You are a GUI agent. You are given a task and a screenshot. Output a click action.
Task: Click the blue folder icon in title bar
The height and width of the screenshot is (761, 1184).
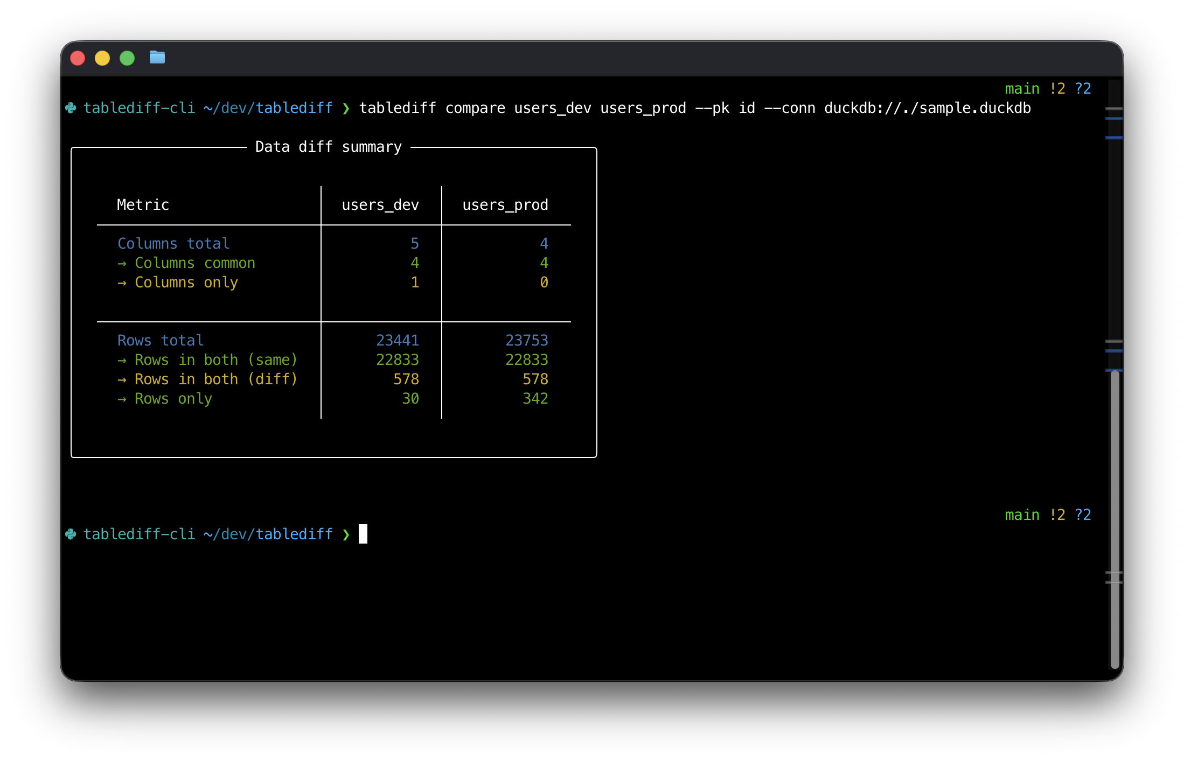pyautogui.click(x=157, y=57)
